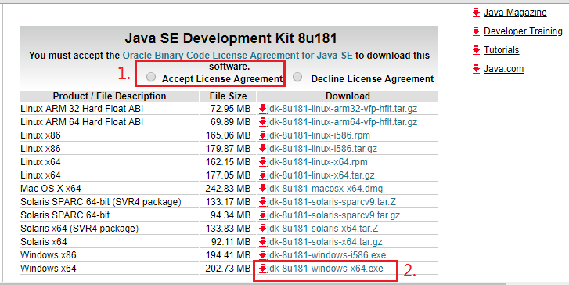Click the Java SE Development Kit 8u181 heading

(231, 38)
